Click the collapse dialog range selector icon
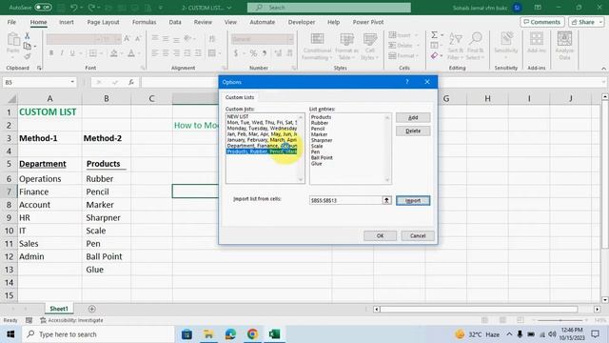 coord(386,200)
